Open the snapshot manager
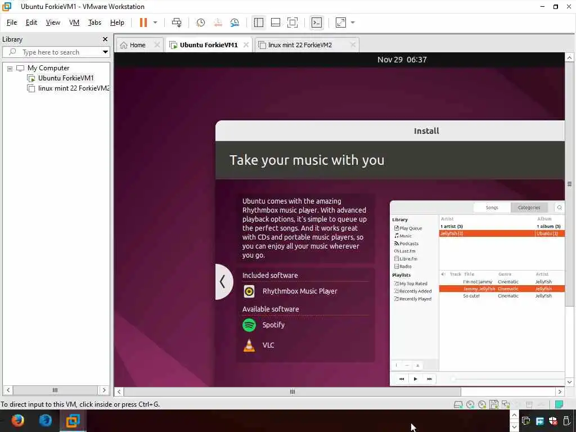Screen dimensions: 576x432 click(235, 22)
